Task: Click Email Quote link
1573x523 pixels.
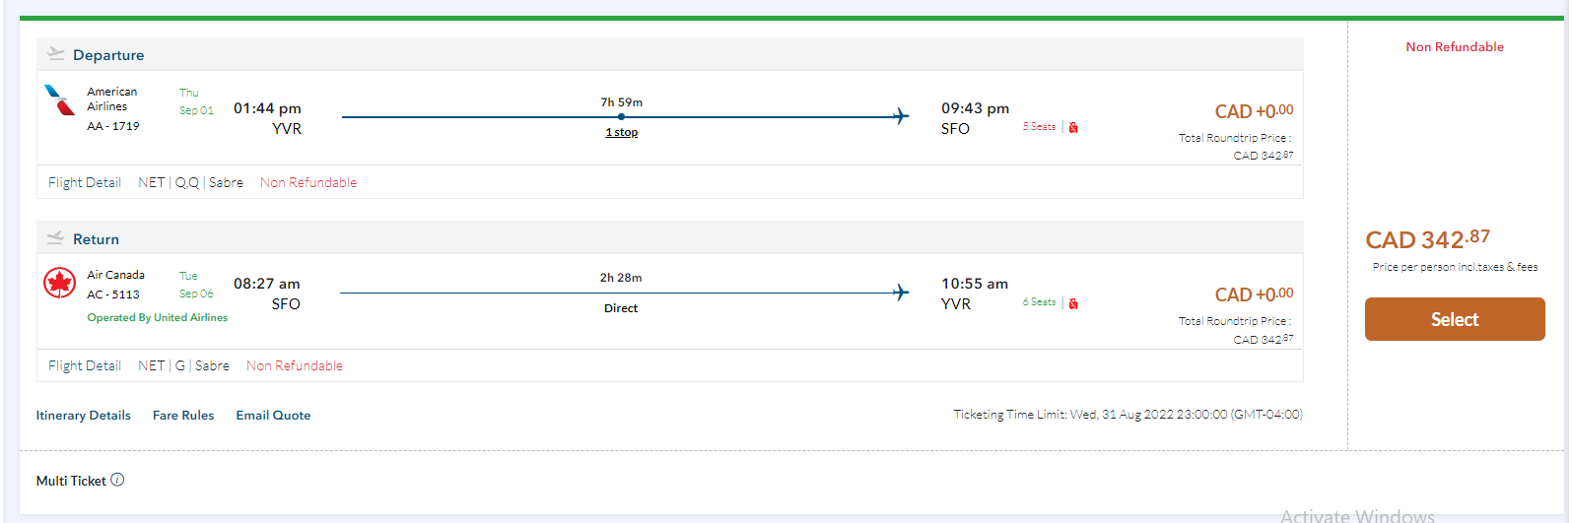Action: pos(273,416)
